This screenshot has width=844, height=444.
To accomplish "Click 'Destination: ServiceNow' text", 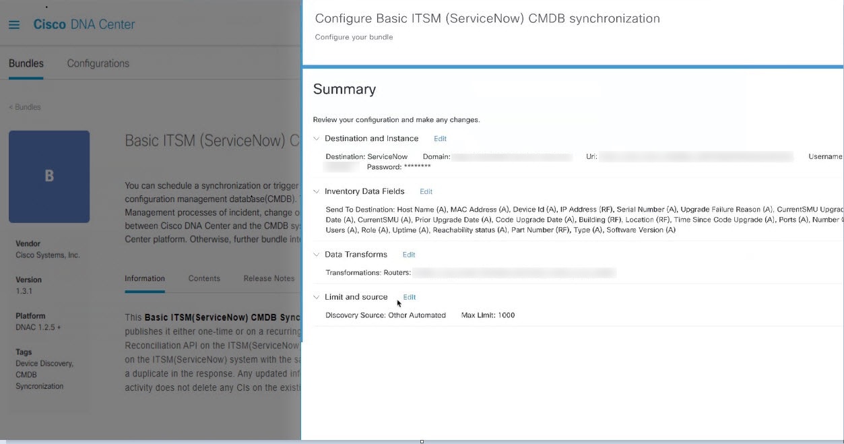I will pos(366,157).
